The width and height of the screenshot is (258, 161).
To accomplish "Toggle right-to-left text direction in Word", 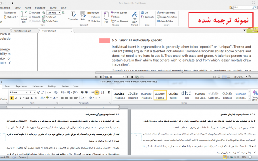I will (97, 93).
